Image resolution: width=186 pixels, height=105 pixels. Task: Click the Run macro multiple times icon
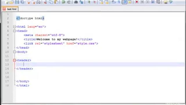pos(153,2)
